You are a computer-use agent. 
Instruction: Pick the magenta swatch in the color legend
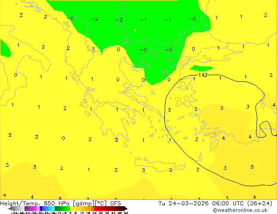click(x=35, y=208)
